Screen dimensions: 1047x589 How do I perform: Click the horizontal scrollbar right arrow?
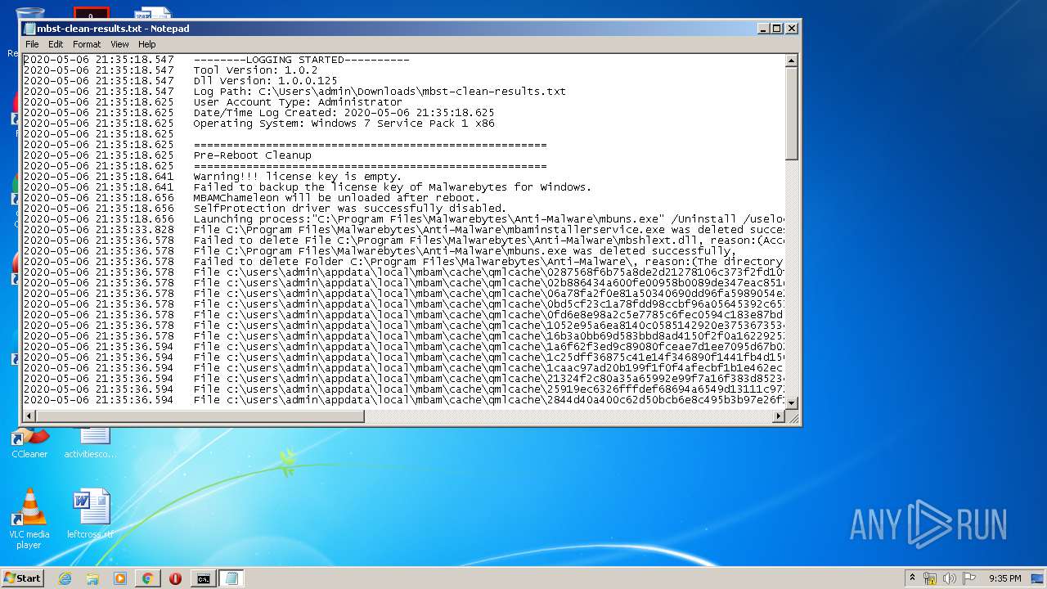point(779,416)
